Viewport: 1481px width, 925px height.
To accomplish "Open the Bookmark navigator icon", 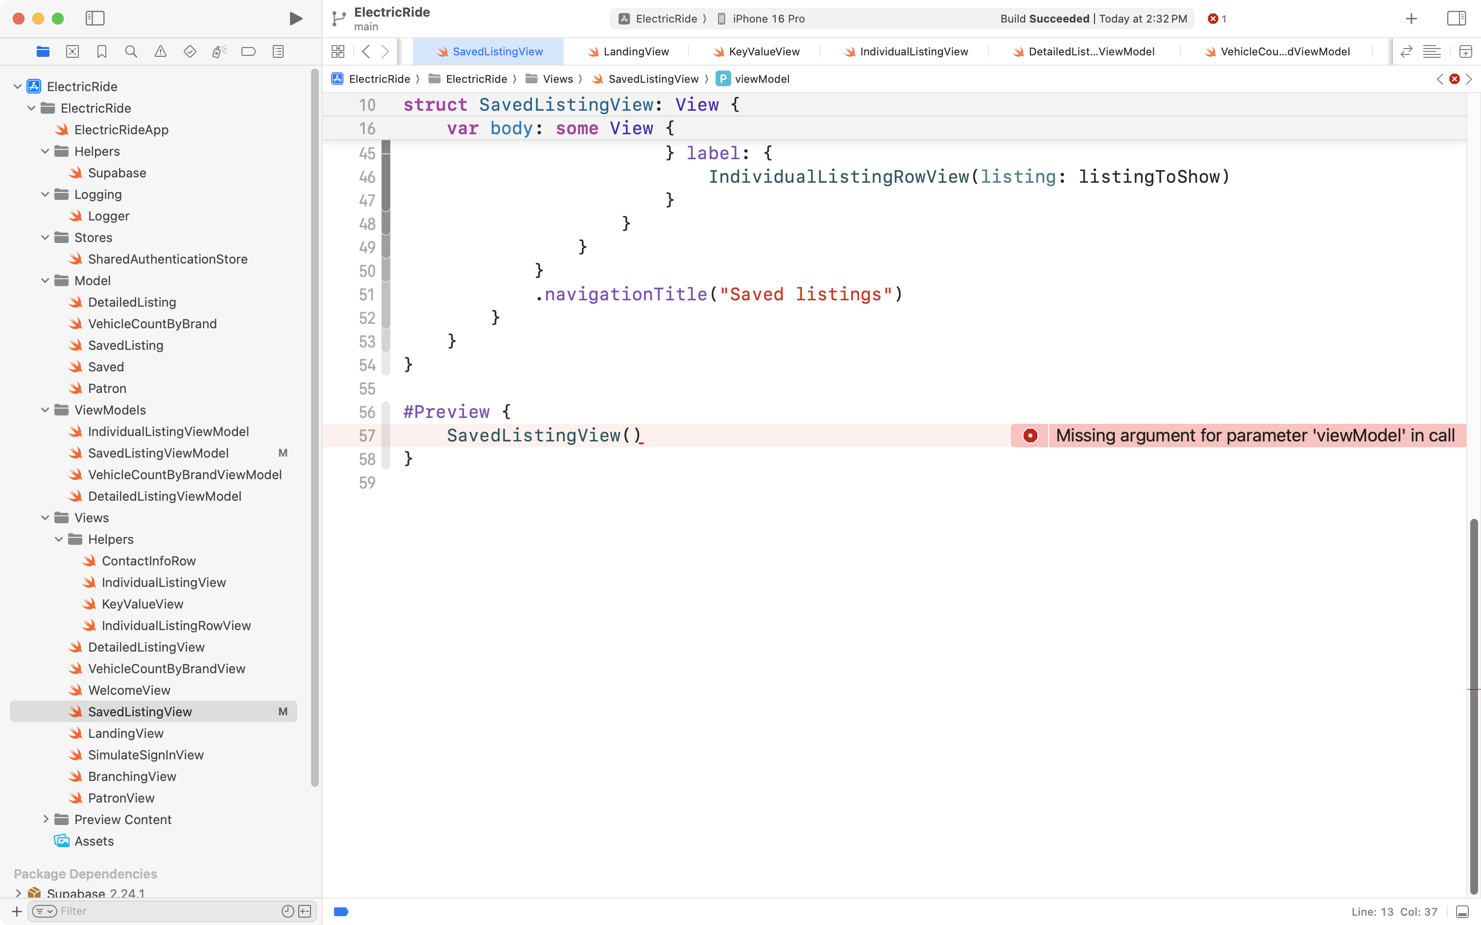I will click(101, 51).
